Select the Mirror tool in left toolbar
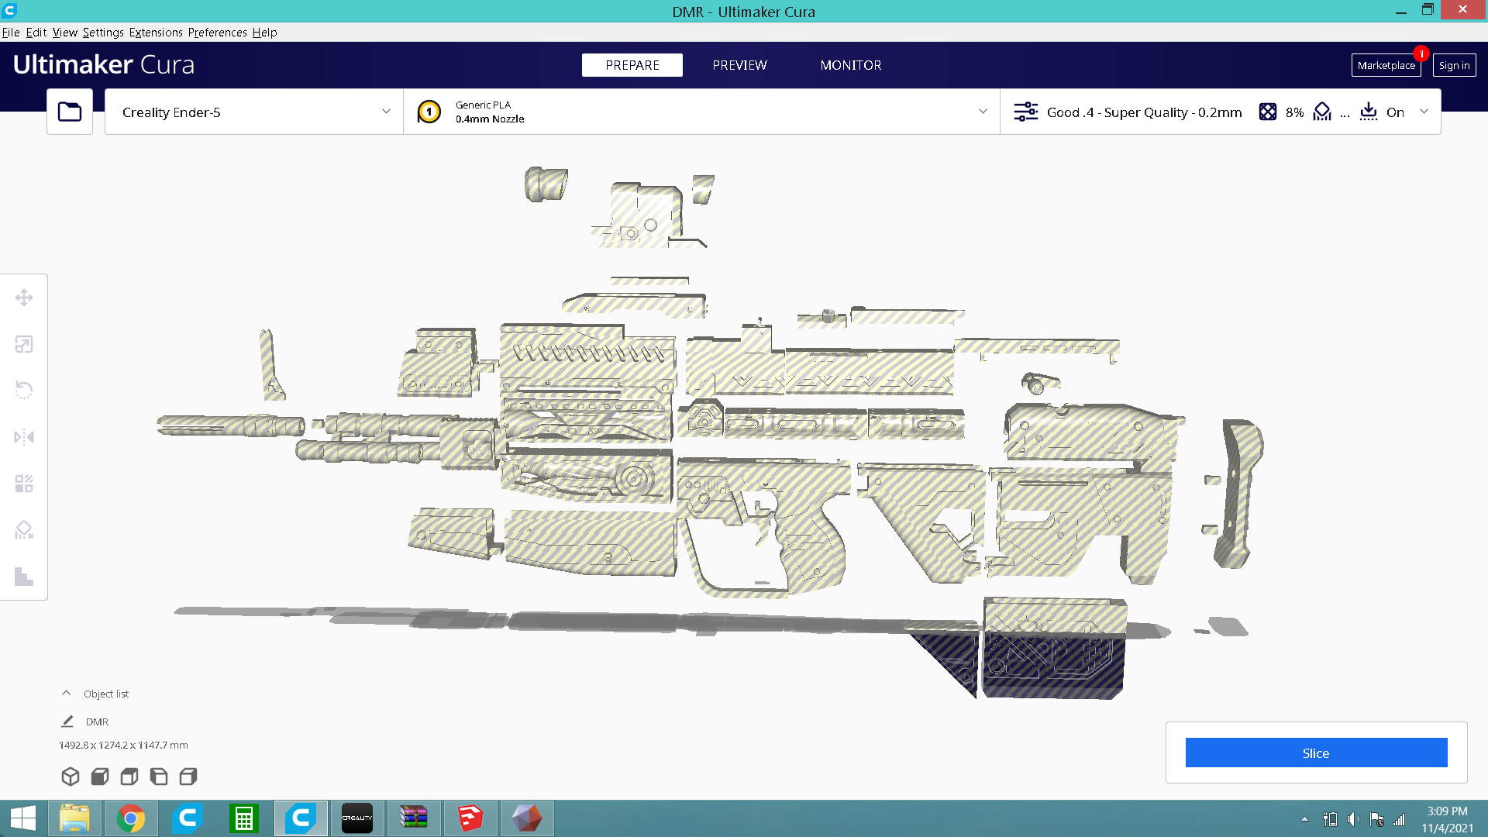The height and width of the screenshot is (837, 1488). 24,437
